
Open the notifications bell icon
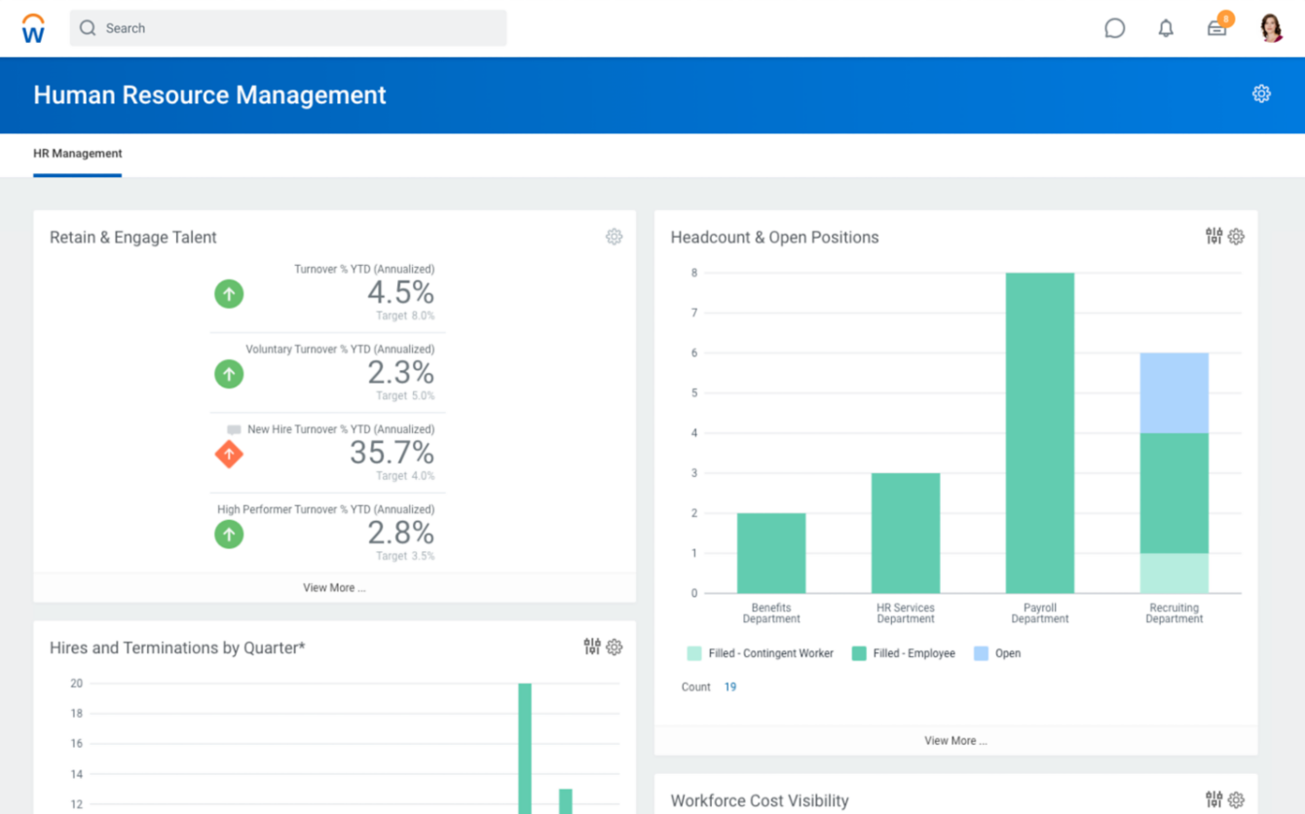[1166, 28]
